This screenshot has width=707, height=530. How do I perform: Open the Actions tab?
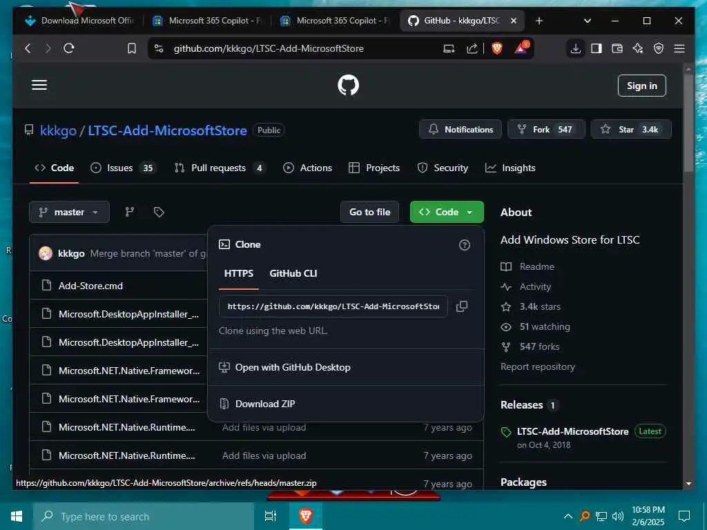tap(307, 168)
